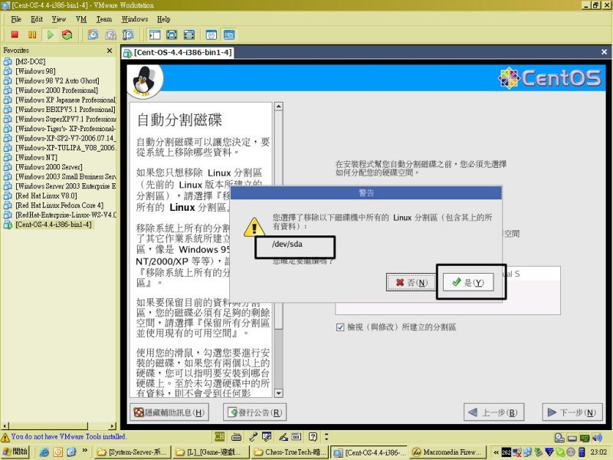Open the View menu
The image size is (613, 460).
pos(59,19)
